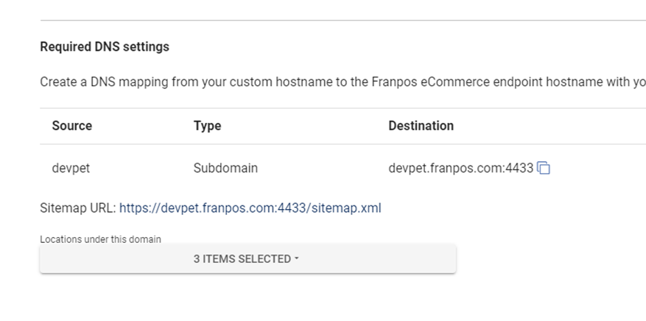This screenshot has width=646, height=321.
Task: Click the divider line below the Source header
Action: point(343,144)
